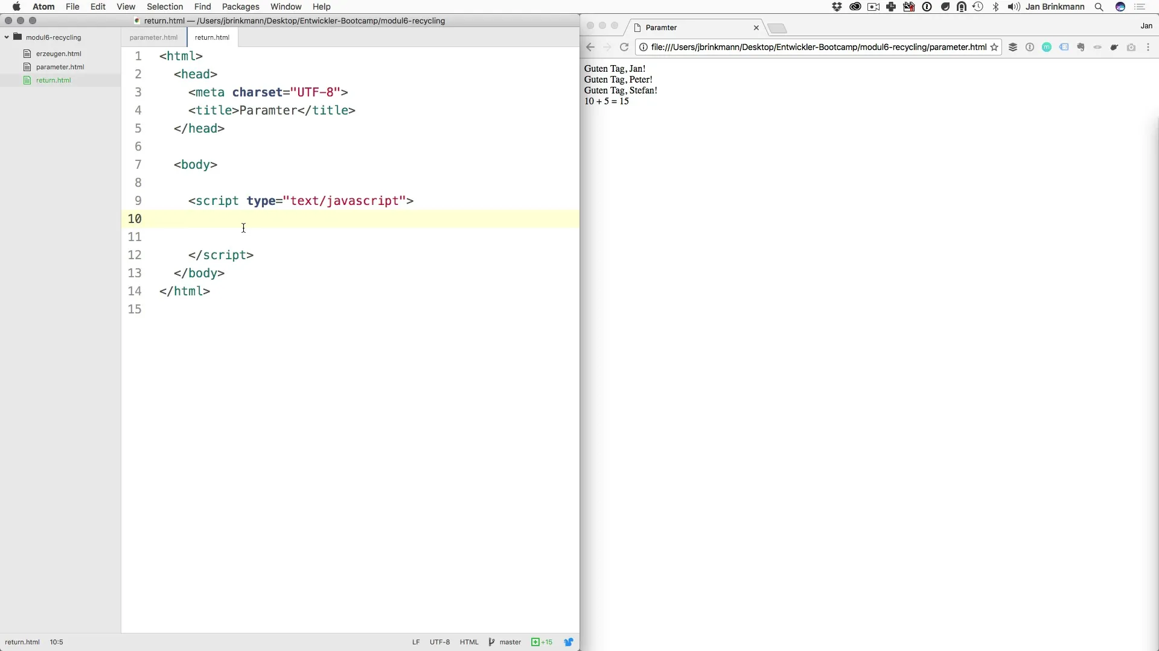Close the Paramter browser tab
This screenshot has width=1159, height=651.
(756, 28)
